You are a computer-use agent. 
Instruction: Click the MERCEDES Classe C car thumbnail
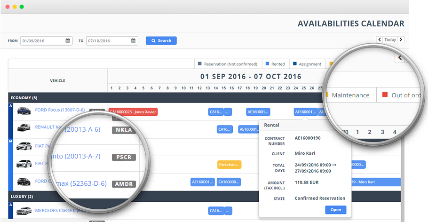[x=24, y=211]
